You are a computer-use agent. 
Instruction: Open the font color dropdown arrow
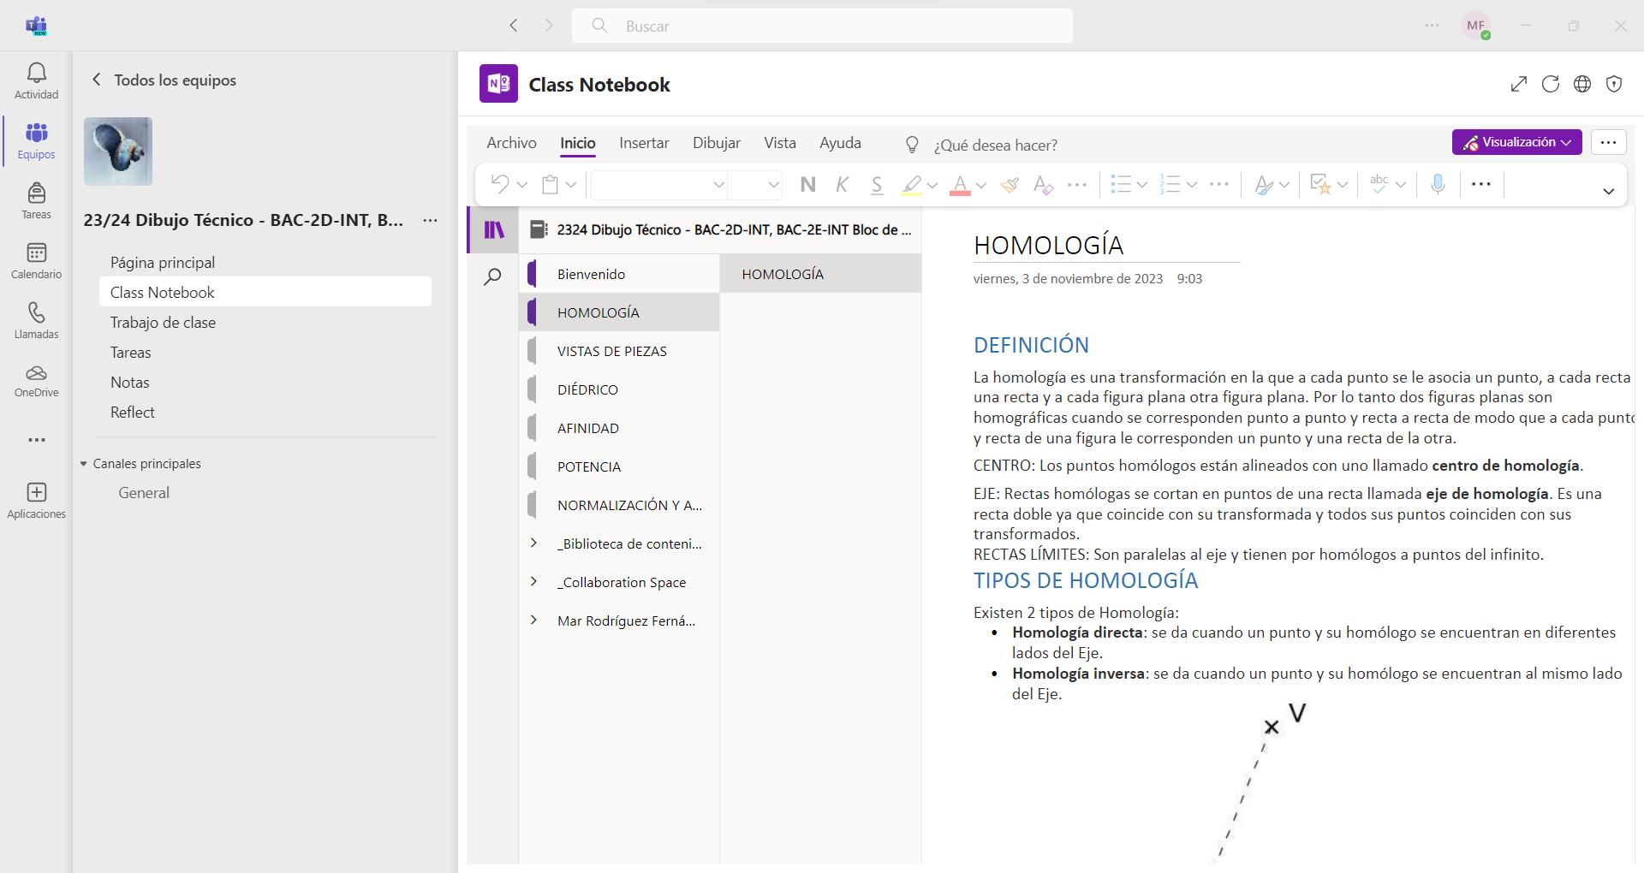[981, 185]
